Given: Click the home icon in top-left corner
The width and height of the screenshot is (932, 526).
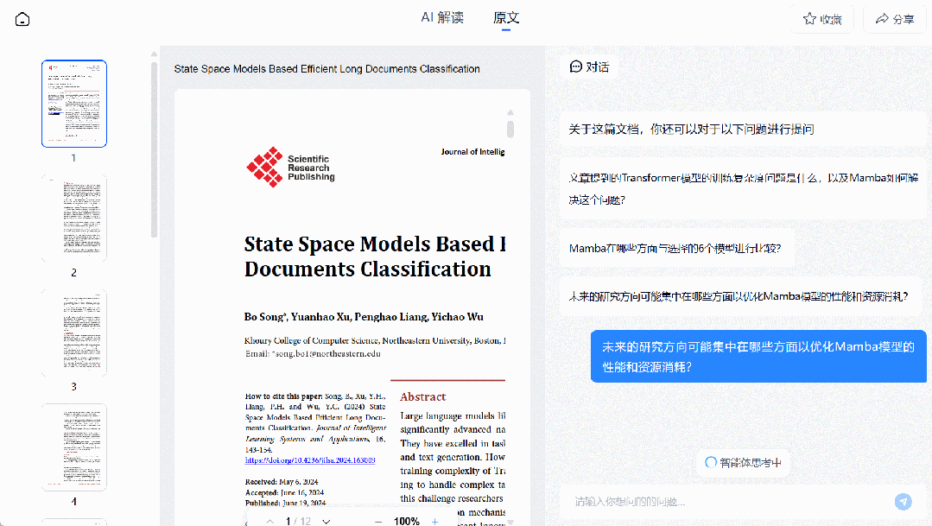Looking at the screenshot, I should click(x=22, y=19).
